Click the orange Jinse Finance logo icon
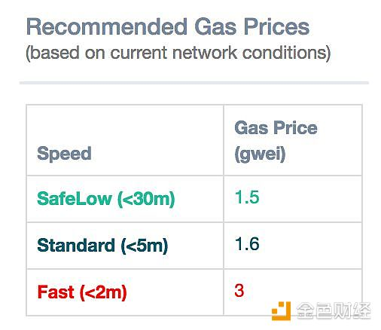 pyautogui.click(x=281, y=311)
